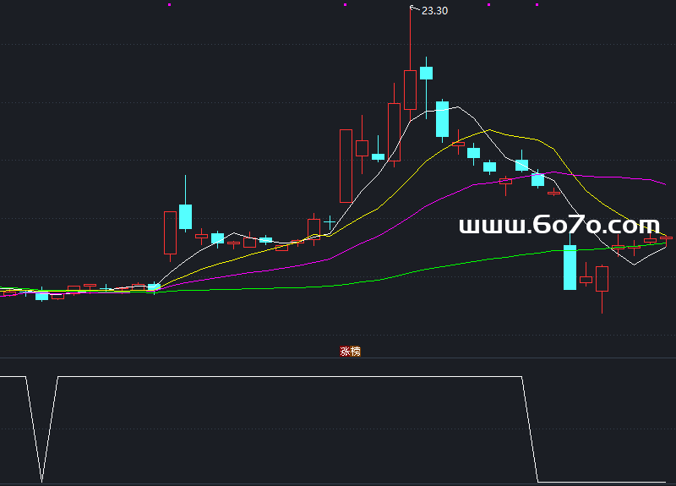Screen dimensions: 676x486
Task: Select the cyan candle right after the peak candle
Action: [x=427, y=73]
